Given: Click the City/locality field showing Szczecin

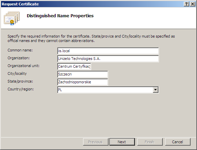Looking at the screenshot, I should click(82, 74).
